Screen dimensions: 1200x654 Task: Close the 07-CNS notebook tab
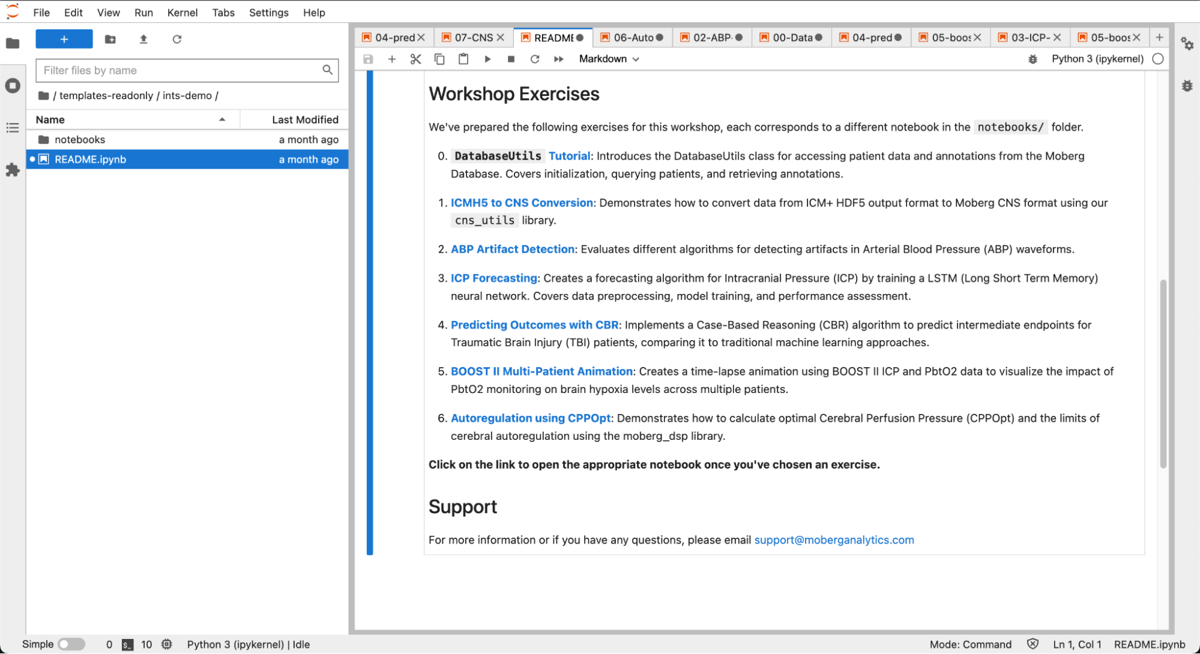500,37
